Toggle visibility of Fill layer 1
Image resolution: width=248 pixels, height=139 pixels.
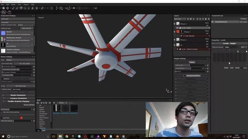click(x=175, y=40)
